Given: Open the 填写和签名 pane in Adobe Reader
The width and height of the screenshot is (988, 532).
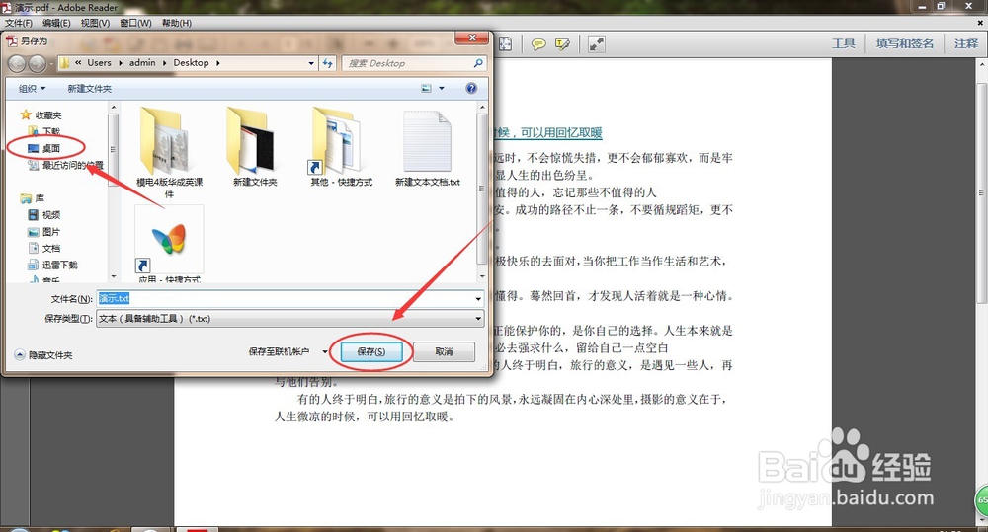Looking at the screenshot, I should pyautogui.click(x=904, y=43).
